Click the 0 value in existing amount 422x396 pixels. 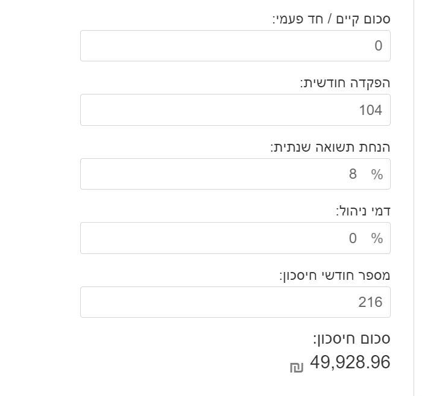click(x=379, y=46)
